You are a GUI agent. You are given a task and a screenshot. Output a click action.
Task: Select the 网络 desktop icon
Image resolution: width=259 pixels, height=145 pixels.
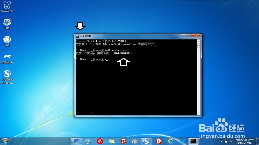click(x=7, y=41)
